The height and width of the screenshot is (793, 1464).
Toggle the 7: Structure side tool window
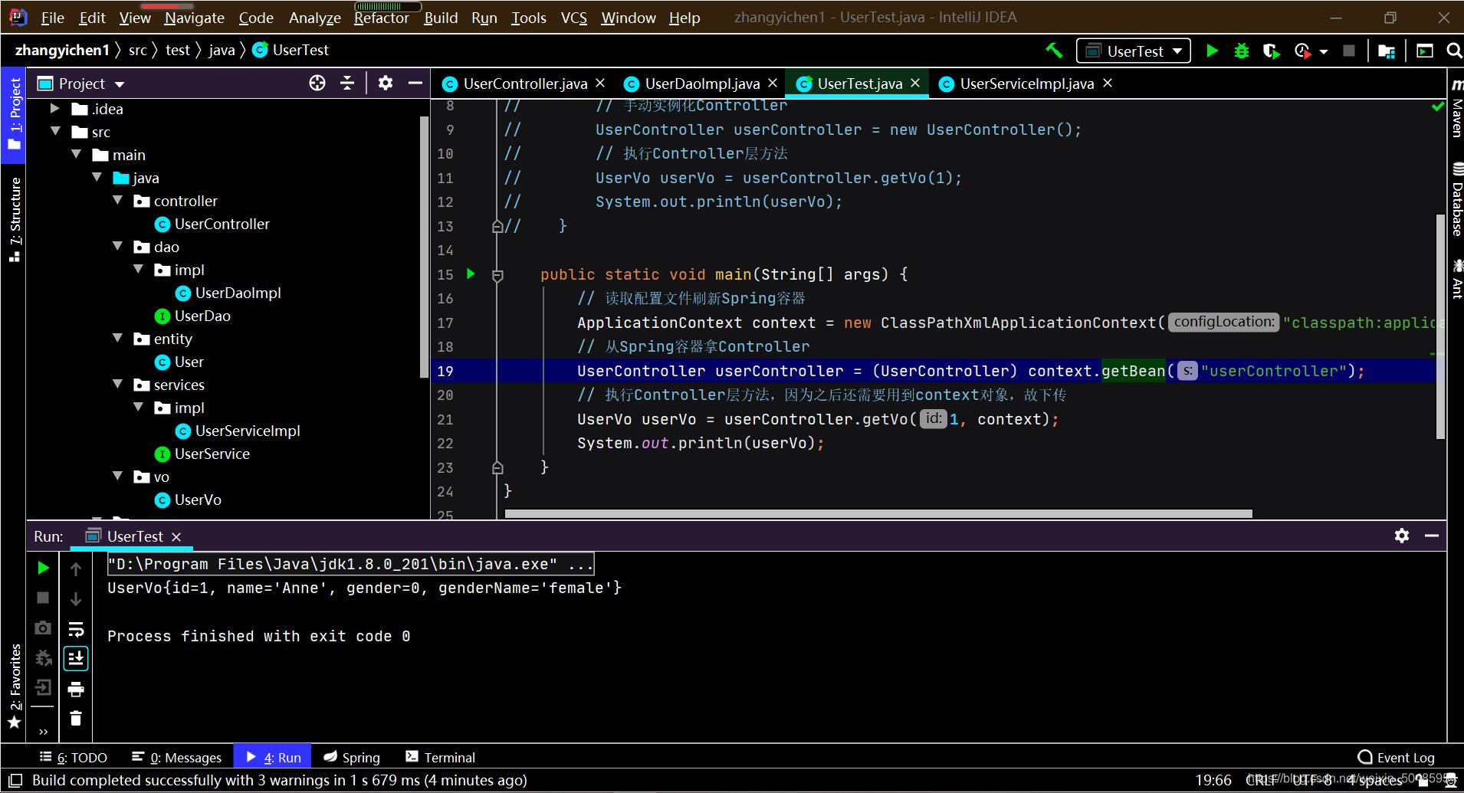point(14,219)
